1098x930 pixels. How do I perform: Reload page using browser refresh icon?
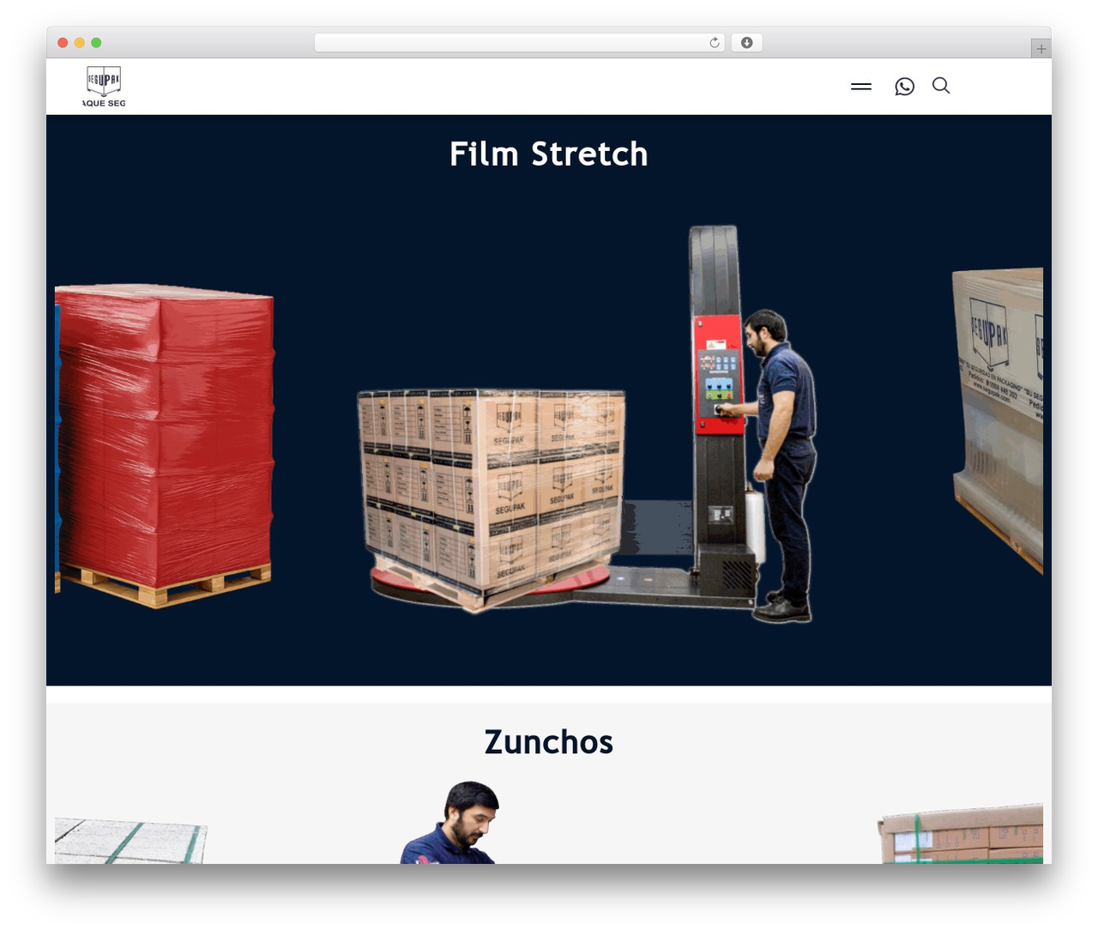pos(715,43)
